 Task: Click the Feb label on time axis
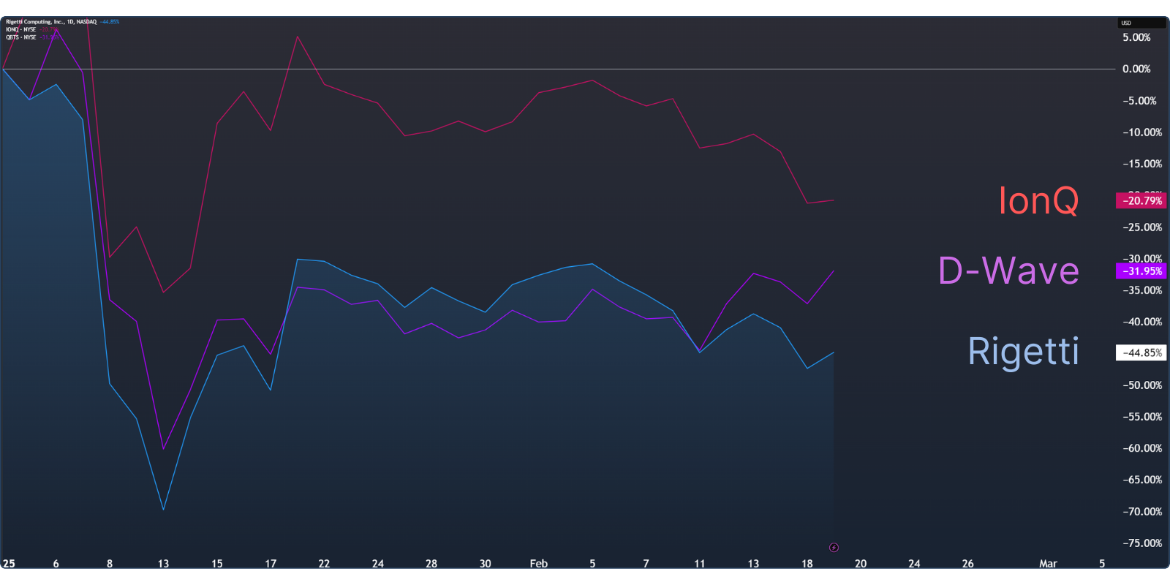pyautogui.click(x=538, y=563)
